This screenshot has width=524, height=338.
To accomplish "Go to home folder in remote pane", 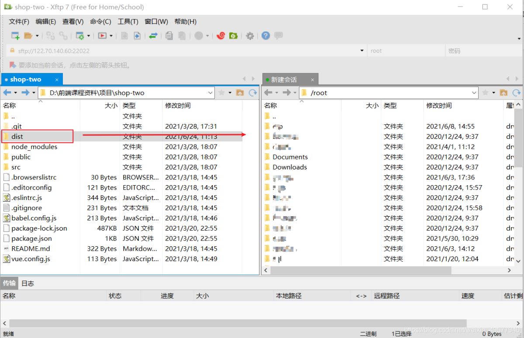I will click(x=503, y=93).
